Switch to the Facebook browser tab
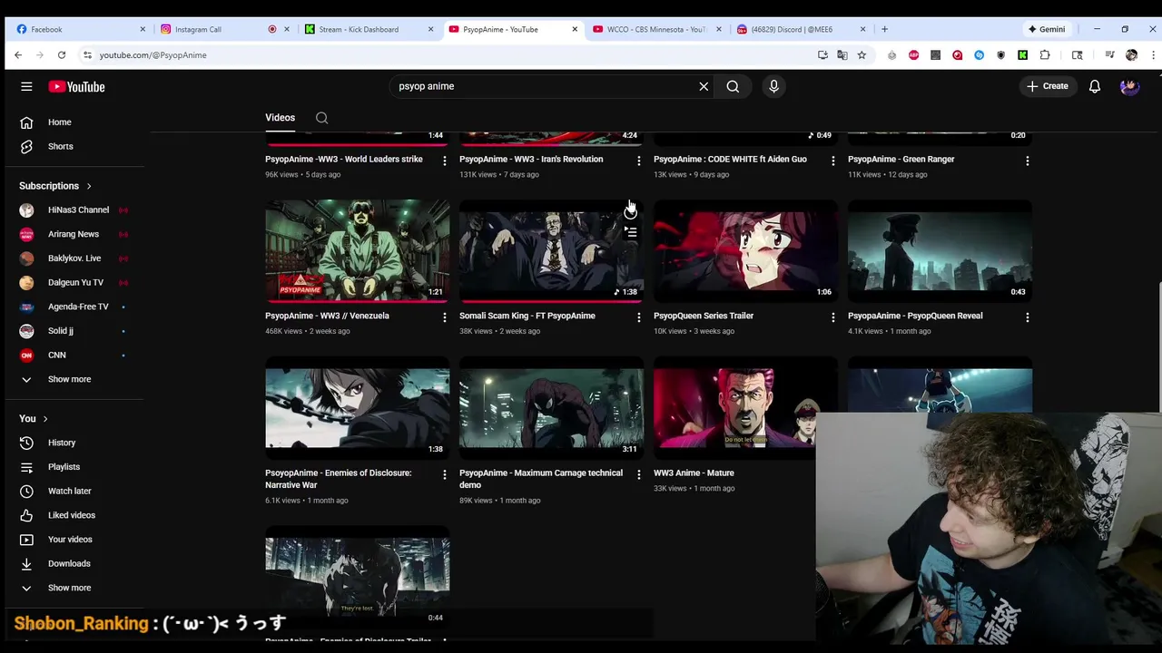Viewport: 1162px width, 653px height. tap(80, 29)
